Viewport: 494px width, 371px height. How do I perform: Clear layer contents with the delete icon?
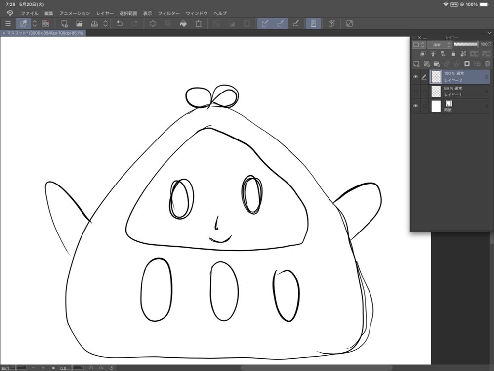pos(153,24)
